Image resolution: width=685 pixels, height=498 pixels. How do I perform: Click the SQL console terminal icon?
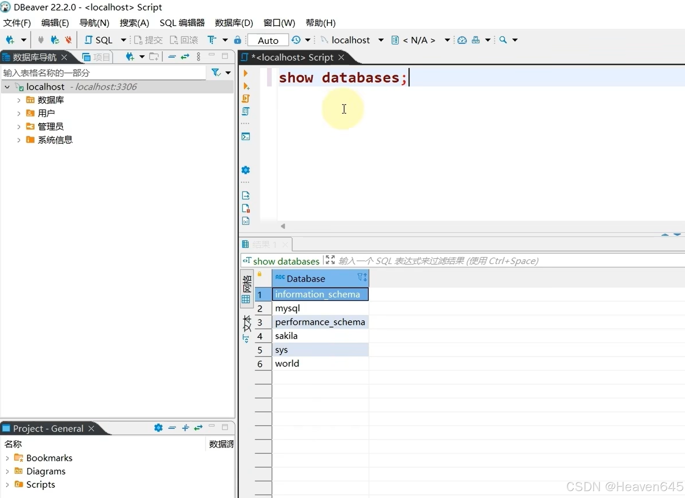[246, 136]
